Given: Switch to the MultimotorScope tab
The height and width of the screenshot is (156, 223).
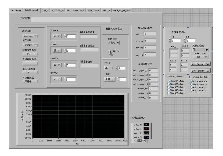Looking at the screenshot, I should (x=75, y=10).
